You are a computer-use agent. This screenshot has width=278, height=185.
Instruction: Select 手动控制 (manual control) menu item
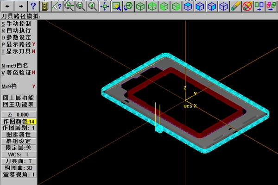(18, 24)
